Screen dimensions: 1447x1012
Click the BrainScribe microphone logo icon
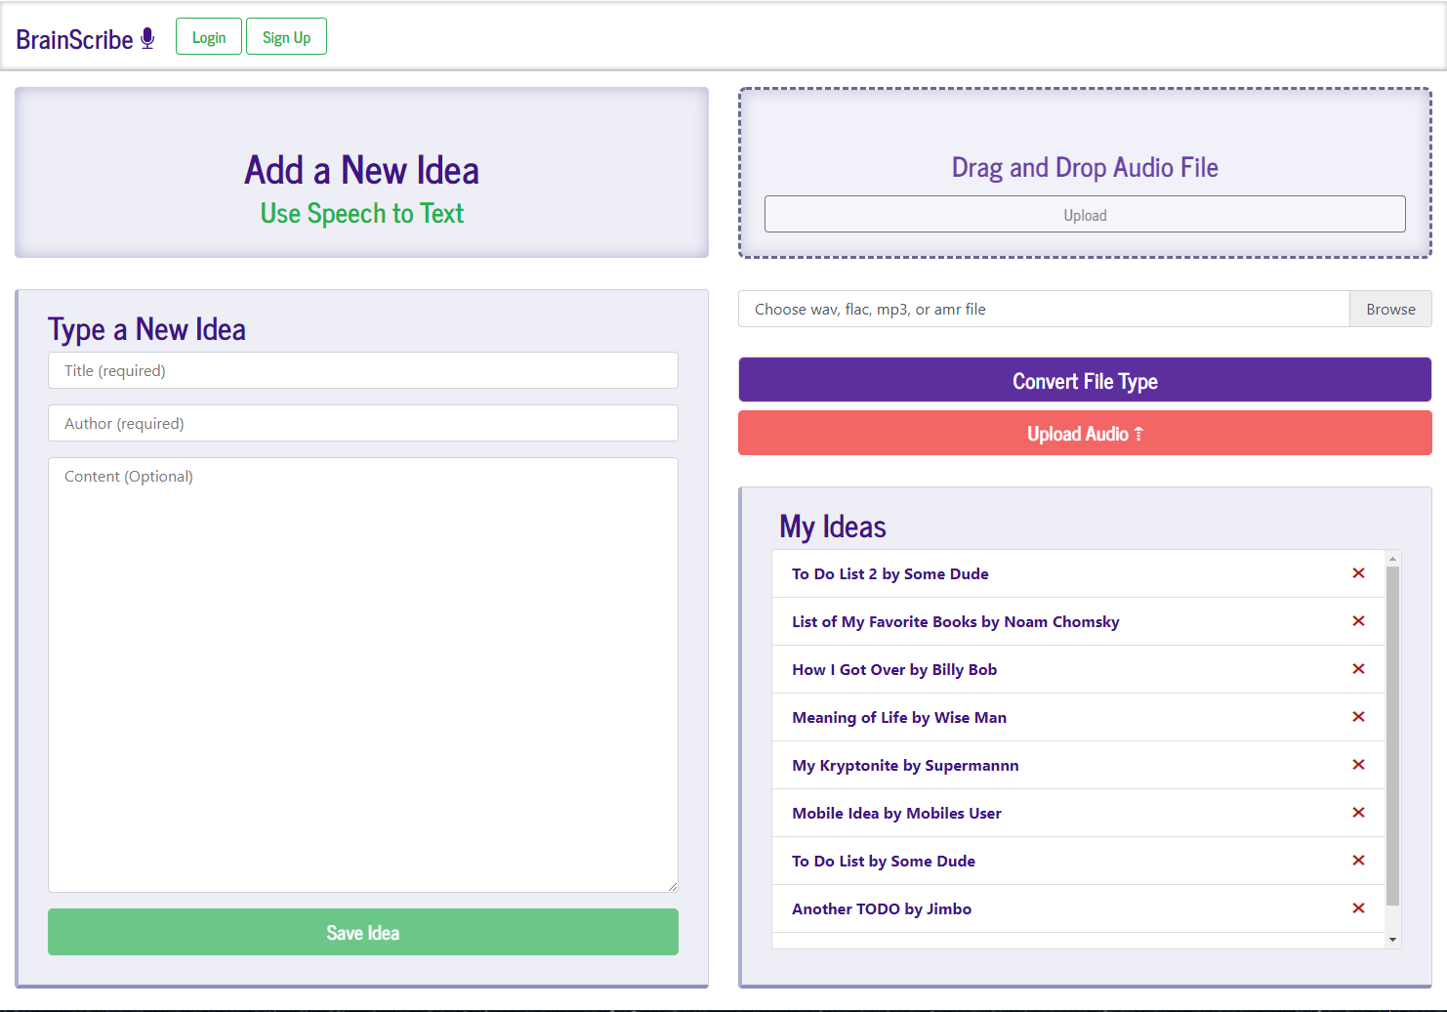click(147, 38)
